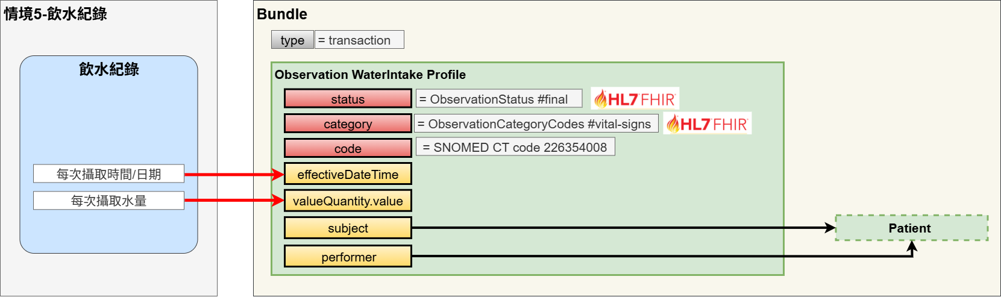Select the subject element box
This screenshot has width=1001, height=297.
(x=348, y=228)
